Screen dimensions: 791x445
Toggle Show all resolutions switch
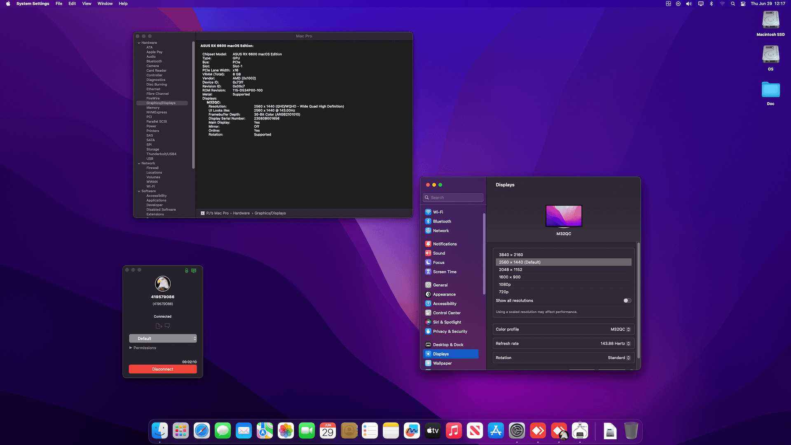tap(627, 301)
